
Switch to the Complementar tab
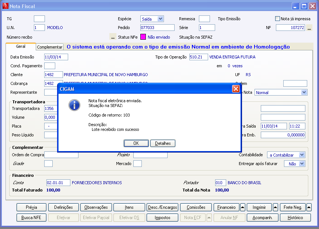point(50,47)
